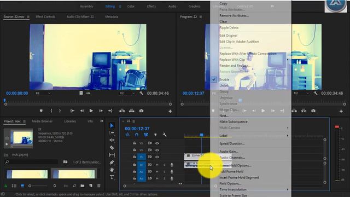This screenshot has width=350, height=197.
Task: Switch to Effects workspace tab
Action: click(151, 6)
